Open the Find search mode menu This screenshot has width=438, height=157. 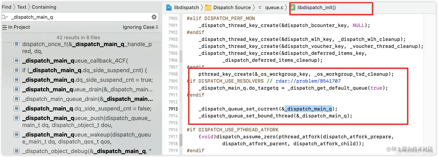(6, 7)
